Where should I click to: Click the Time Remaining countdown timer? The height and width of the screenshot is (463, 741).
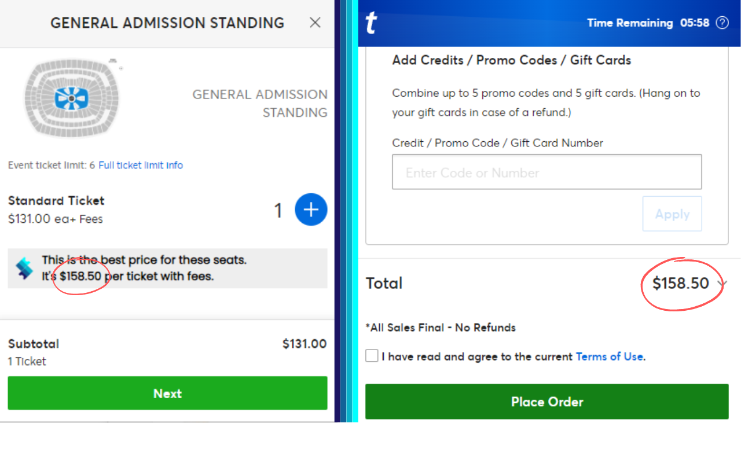tap(695, 23)
